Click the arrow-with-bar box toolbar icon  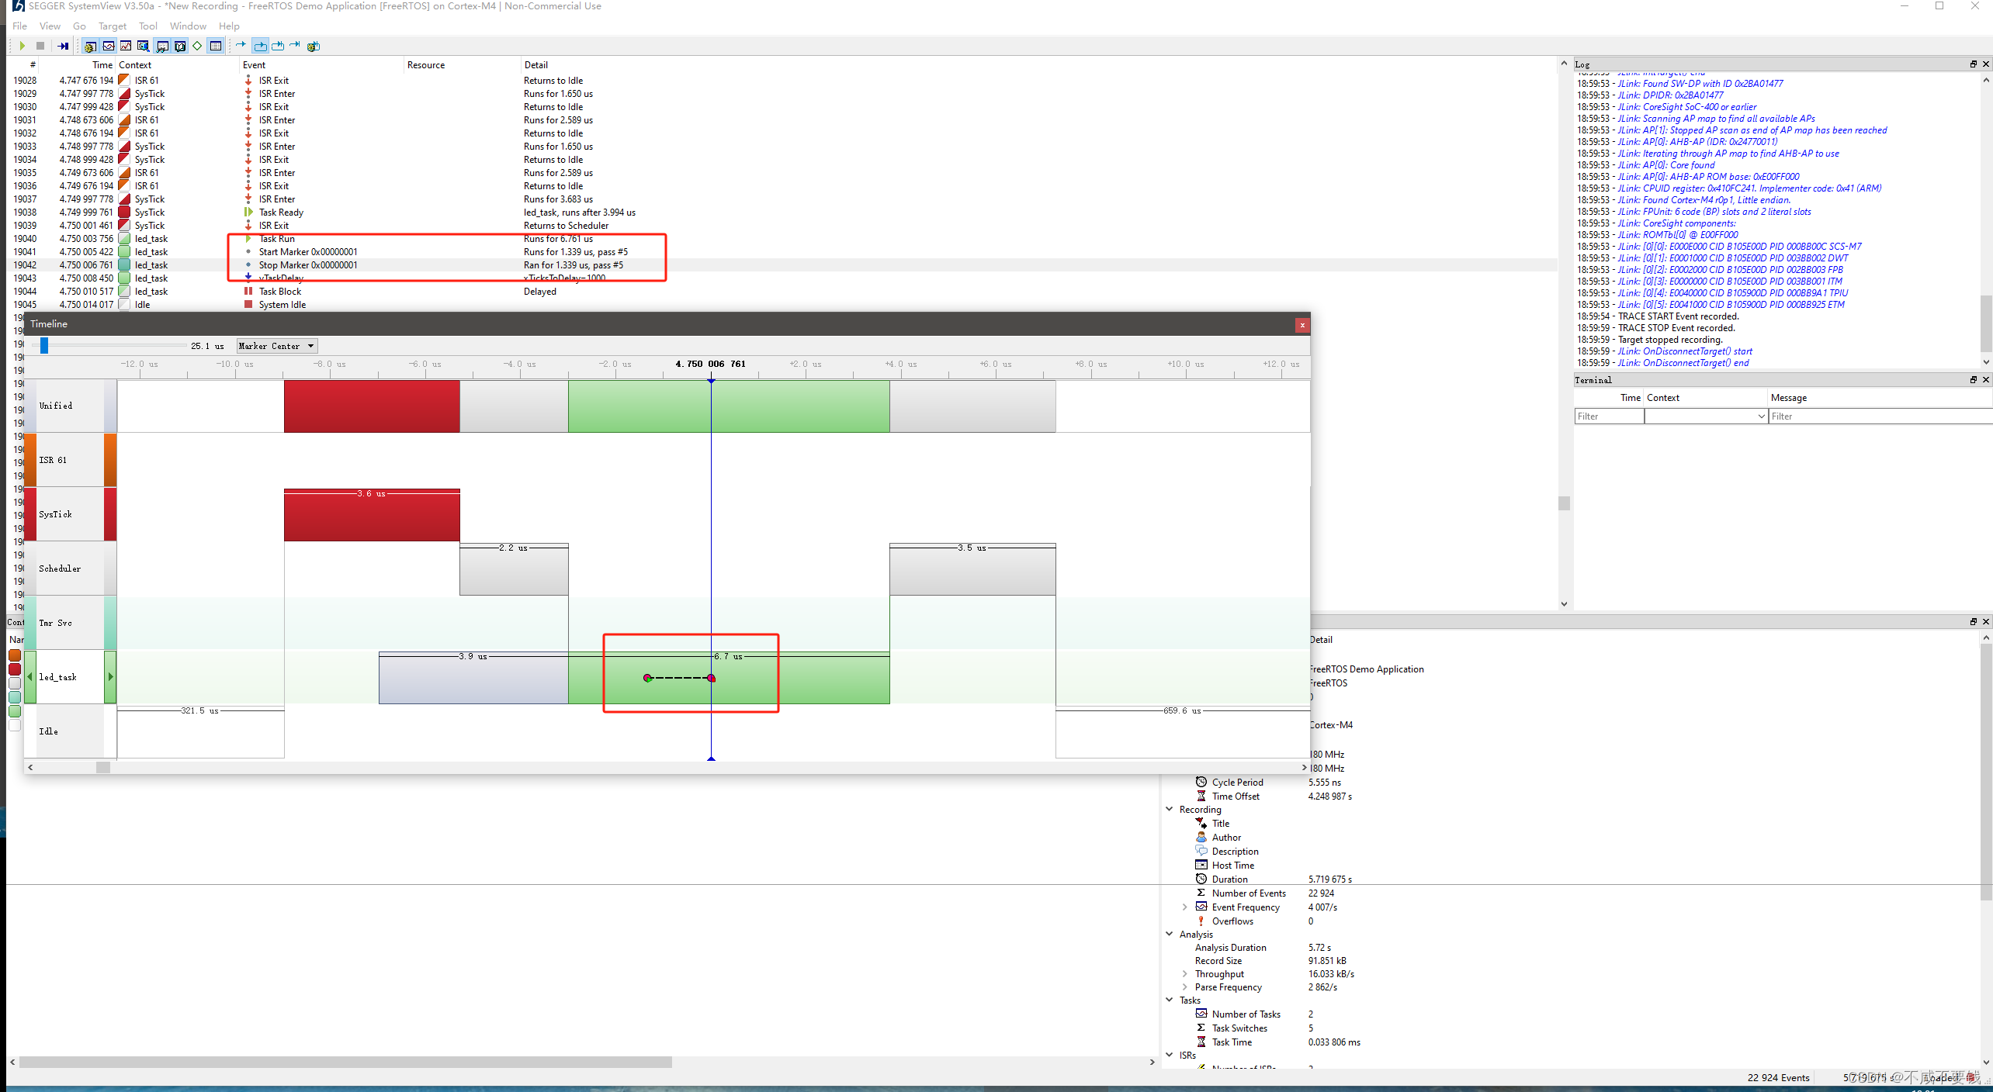point(278,46)
